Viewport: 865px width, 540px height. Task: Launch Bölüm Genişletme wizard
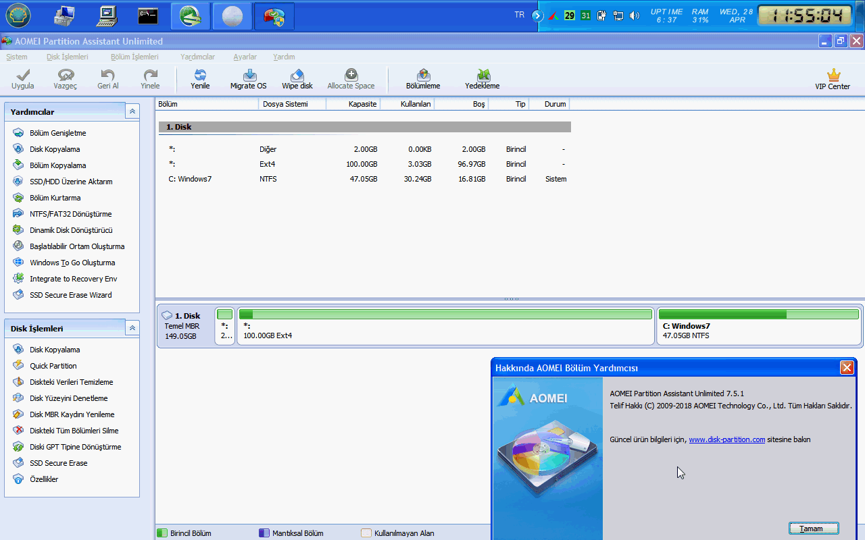click(x=50, y=133)
